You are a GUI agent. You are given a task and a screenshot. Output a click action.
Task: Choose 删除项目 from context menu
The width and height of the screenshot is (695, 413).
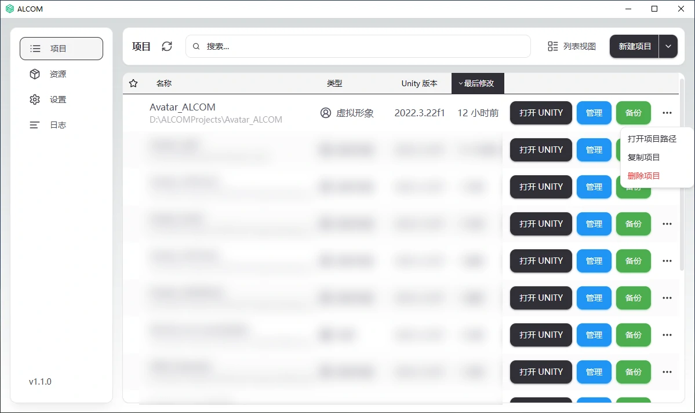click(x=643, y=176)
